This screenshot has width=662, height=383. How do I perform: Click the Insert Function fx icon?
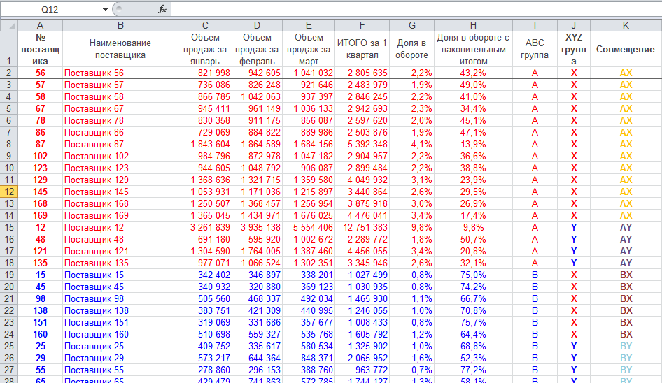coord(162,9)
